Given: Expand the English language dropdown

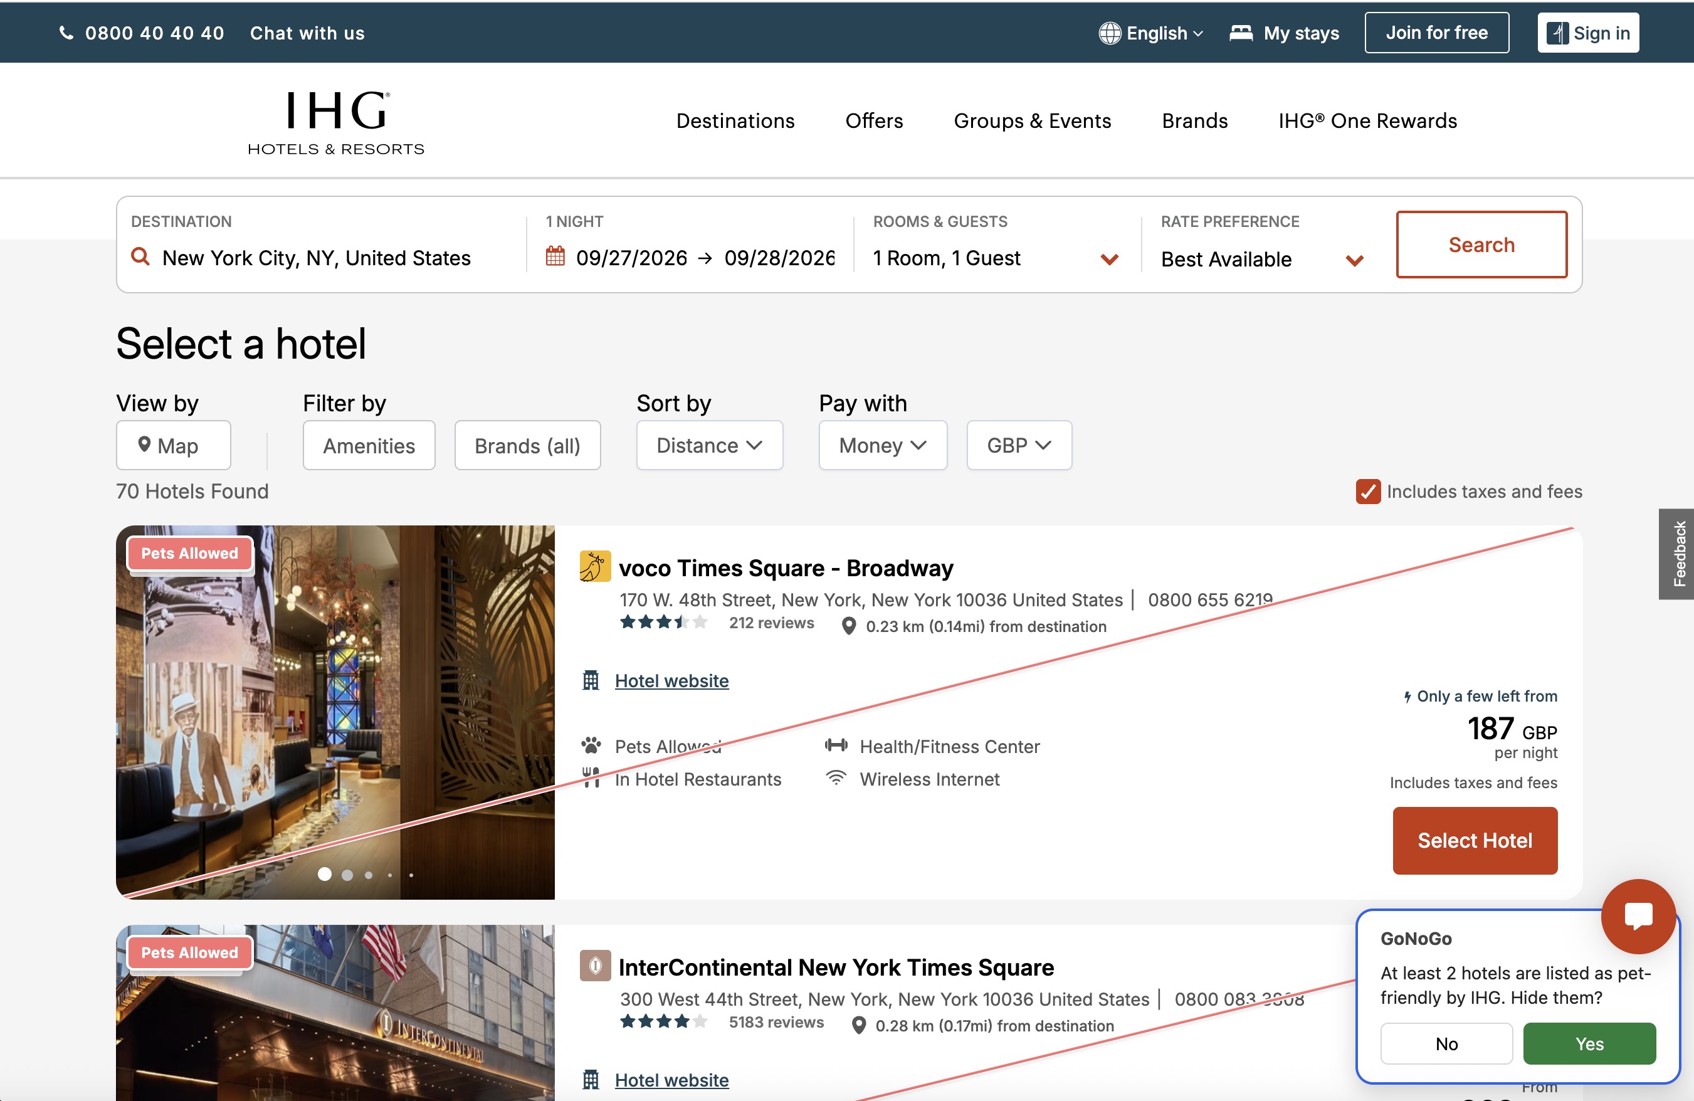Looking at the screenshot, I should coord(1151,33).
